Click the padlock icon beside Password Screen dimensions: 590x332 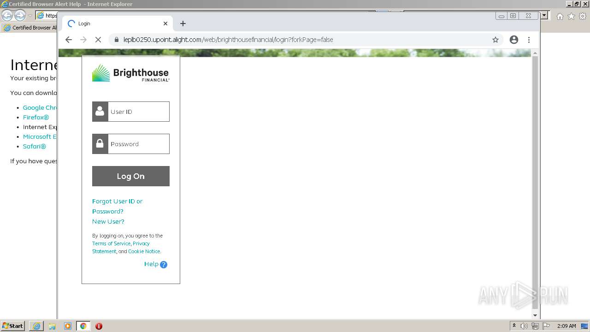pyautogui.click(x=100, y=144)
